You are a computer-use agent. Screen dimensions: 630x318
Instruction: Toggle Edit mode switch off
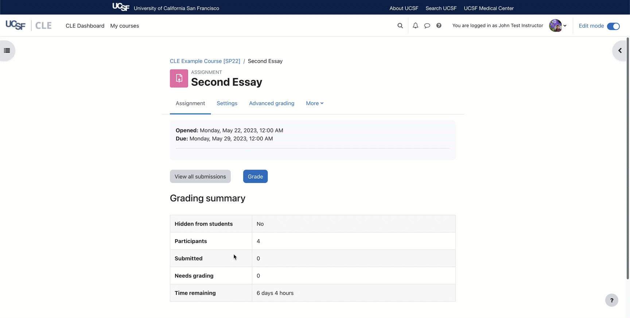(x=613, y=26)
